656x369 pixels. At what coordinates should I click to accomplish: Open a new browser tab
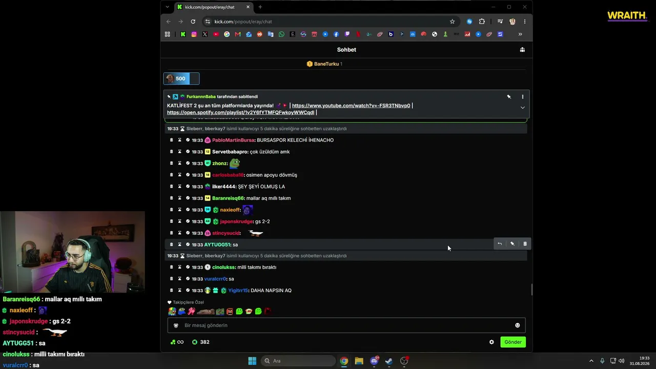pos(260,7)
